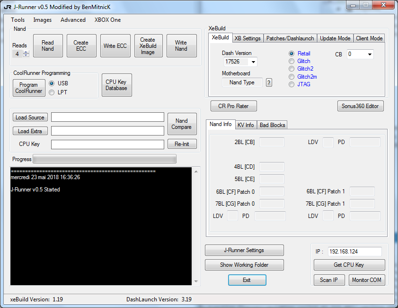Click the 2BL [CB] value field

coord(272,142)
